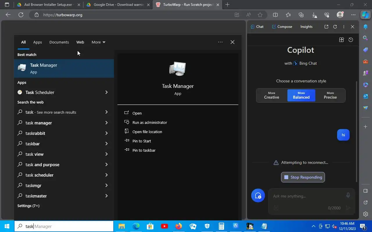Start a new topic in Copilot
This screenshot has width=372, height=232.
coord(258,195)
